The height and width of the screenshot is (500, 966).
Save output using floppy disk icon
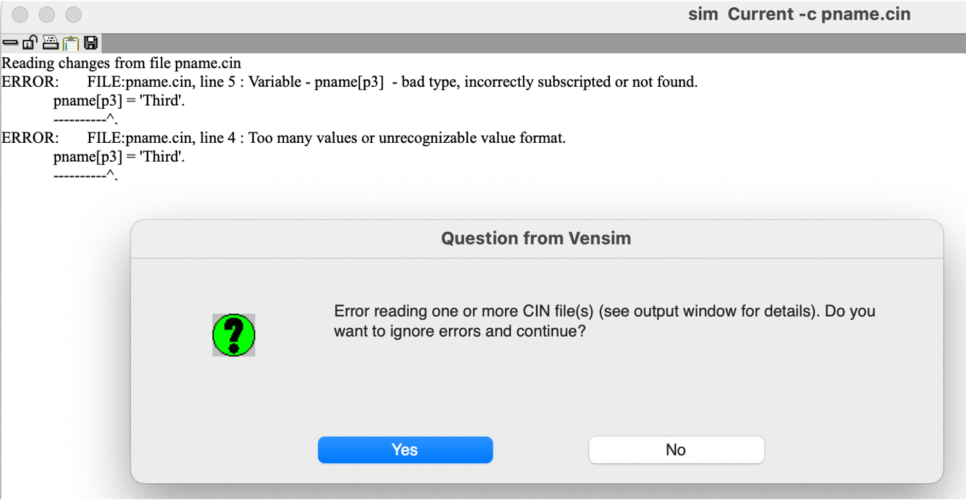[x=91, y=43]
